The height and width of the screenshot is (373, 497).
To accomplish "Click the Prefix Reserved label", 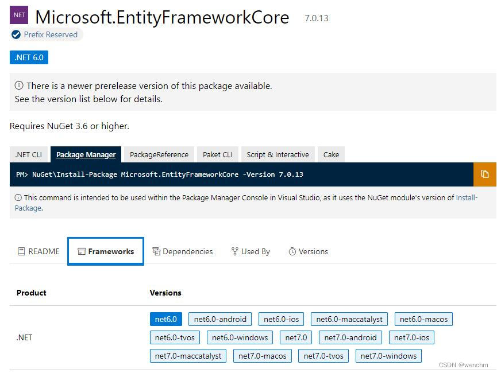I will coord(51,34).
